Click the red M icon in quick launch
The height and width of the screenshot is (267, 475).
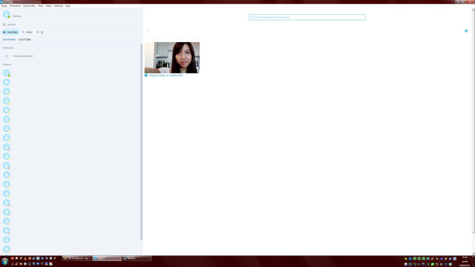tap(12, 259)
